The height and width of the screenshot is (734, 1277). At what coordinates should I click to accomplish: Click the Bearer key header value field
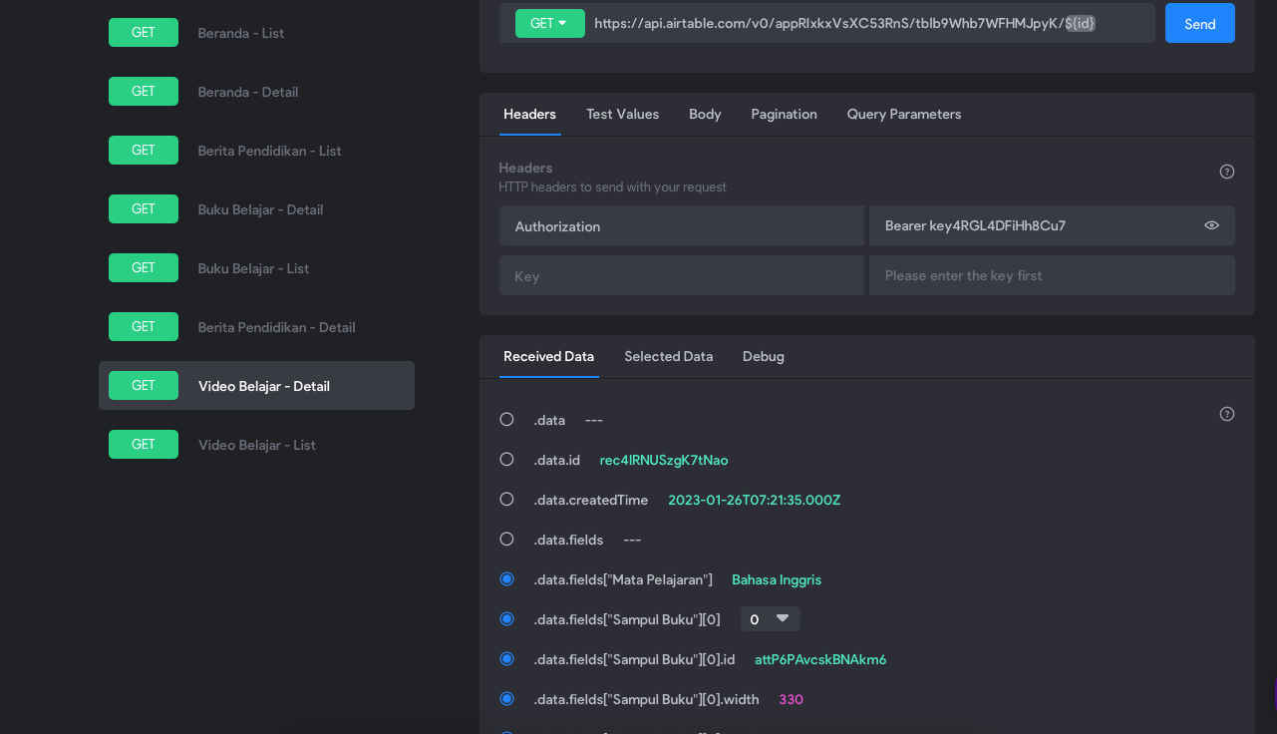[x=1052, y=225]
